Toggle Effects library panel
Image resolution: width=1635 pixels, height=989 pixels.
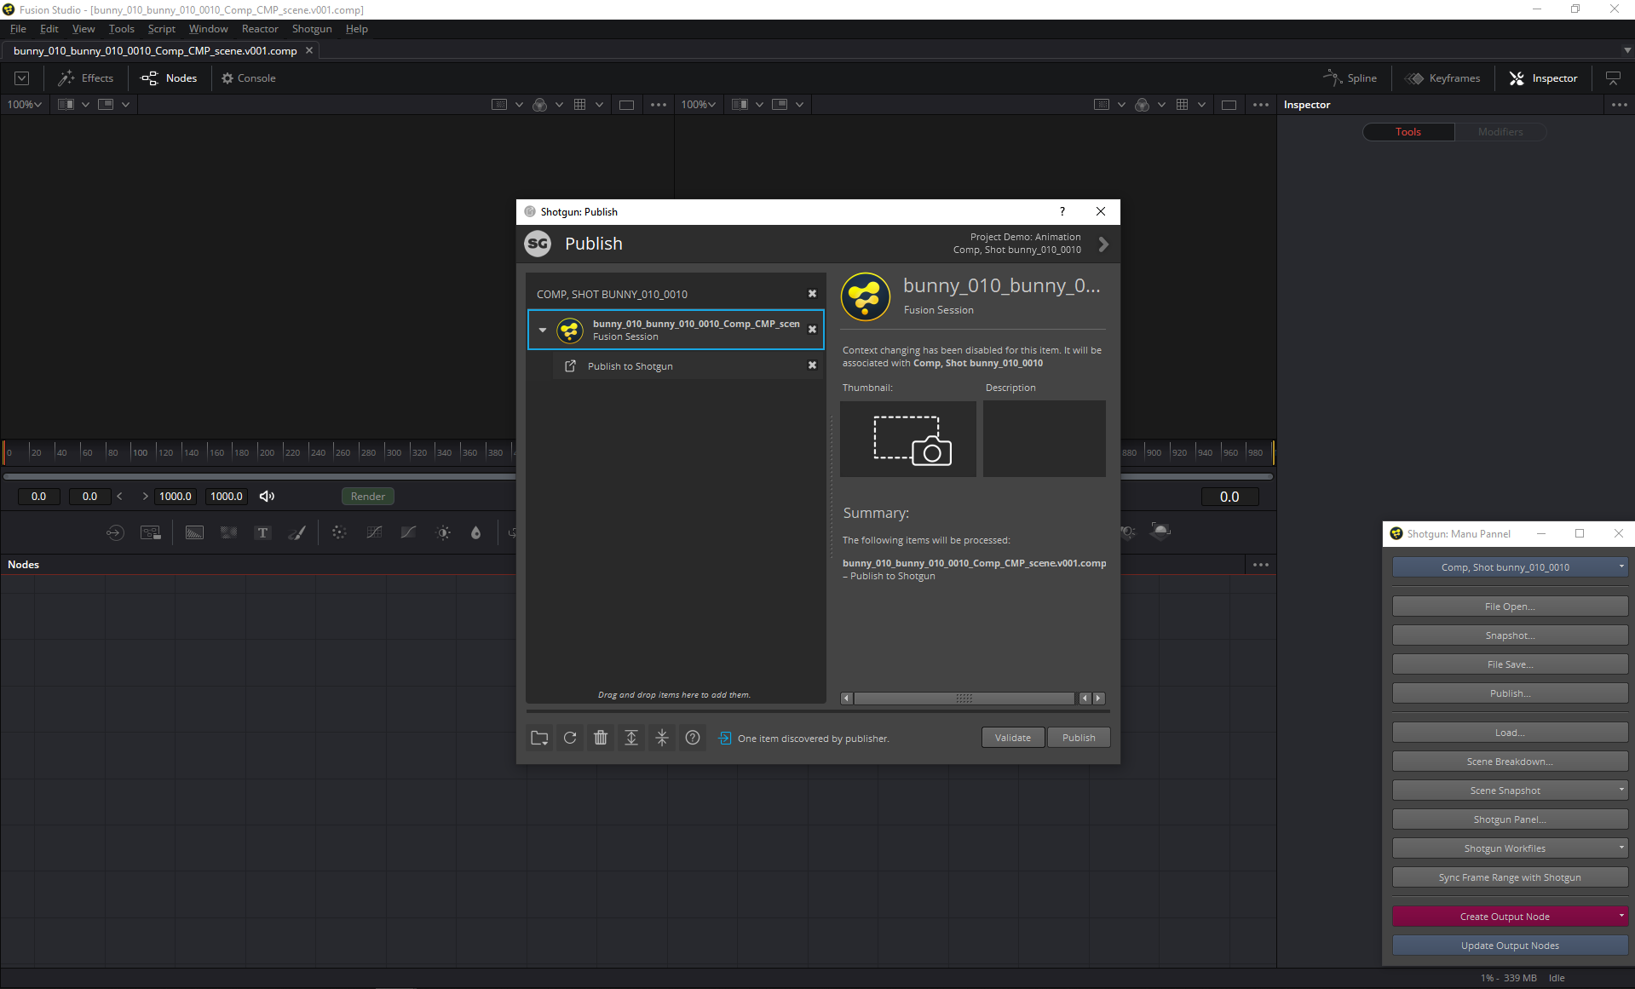(85, 78)
